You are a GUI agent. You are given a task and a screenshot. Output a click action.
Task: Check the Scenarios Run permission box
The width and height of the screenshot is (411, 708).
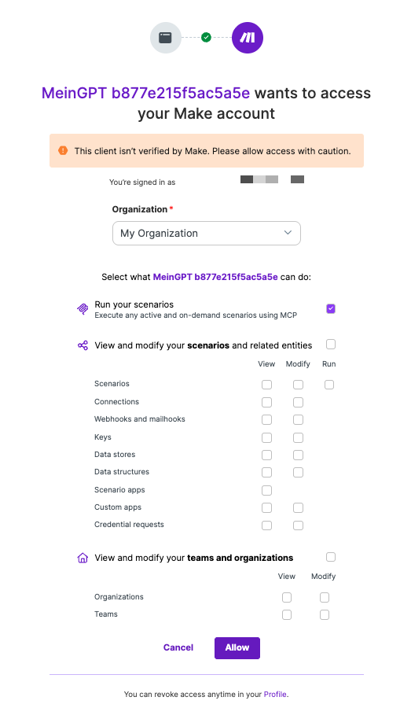(329, 385)
